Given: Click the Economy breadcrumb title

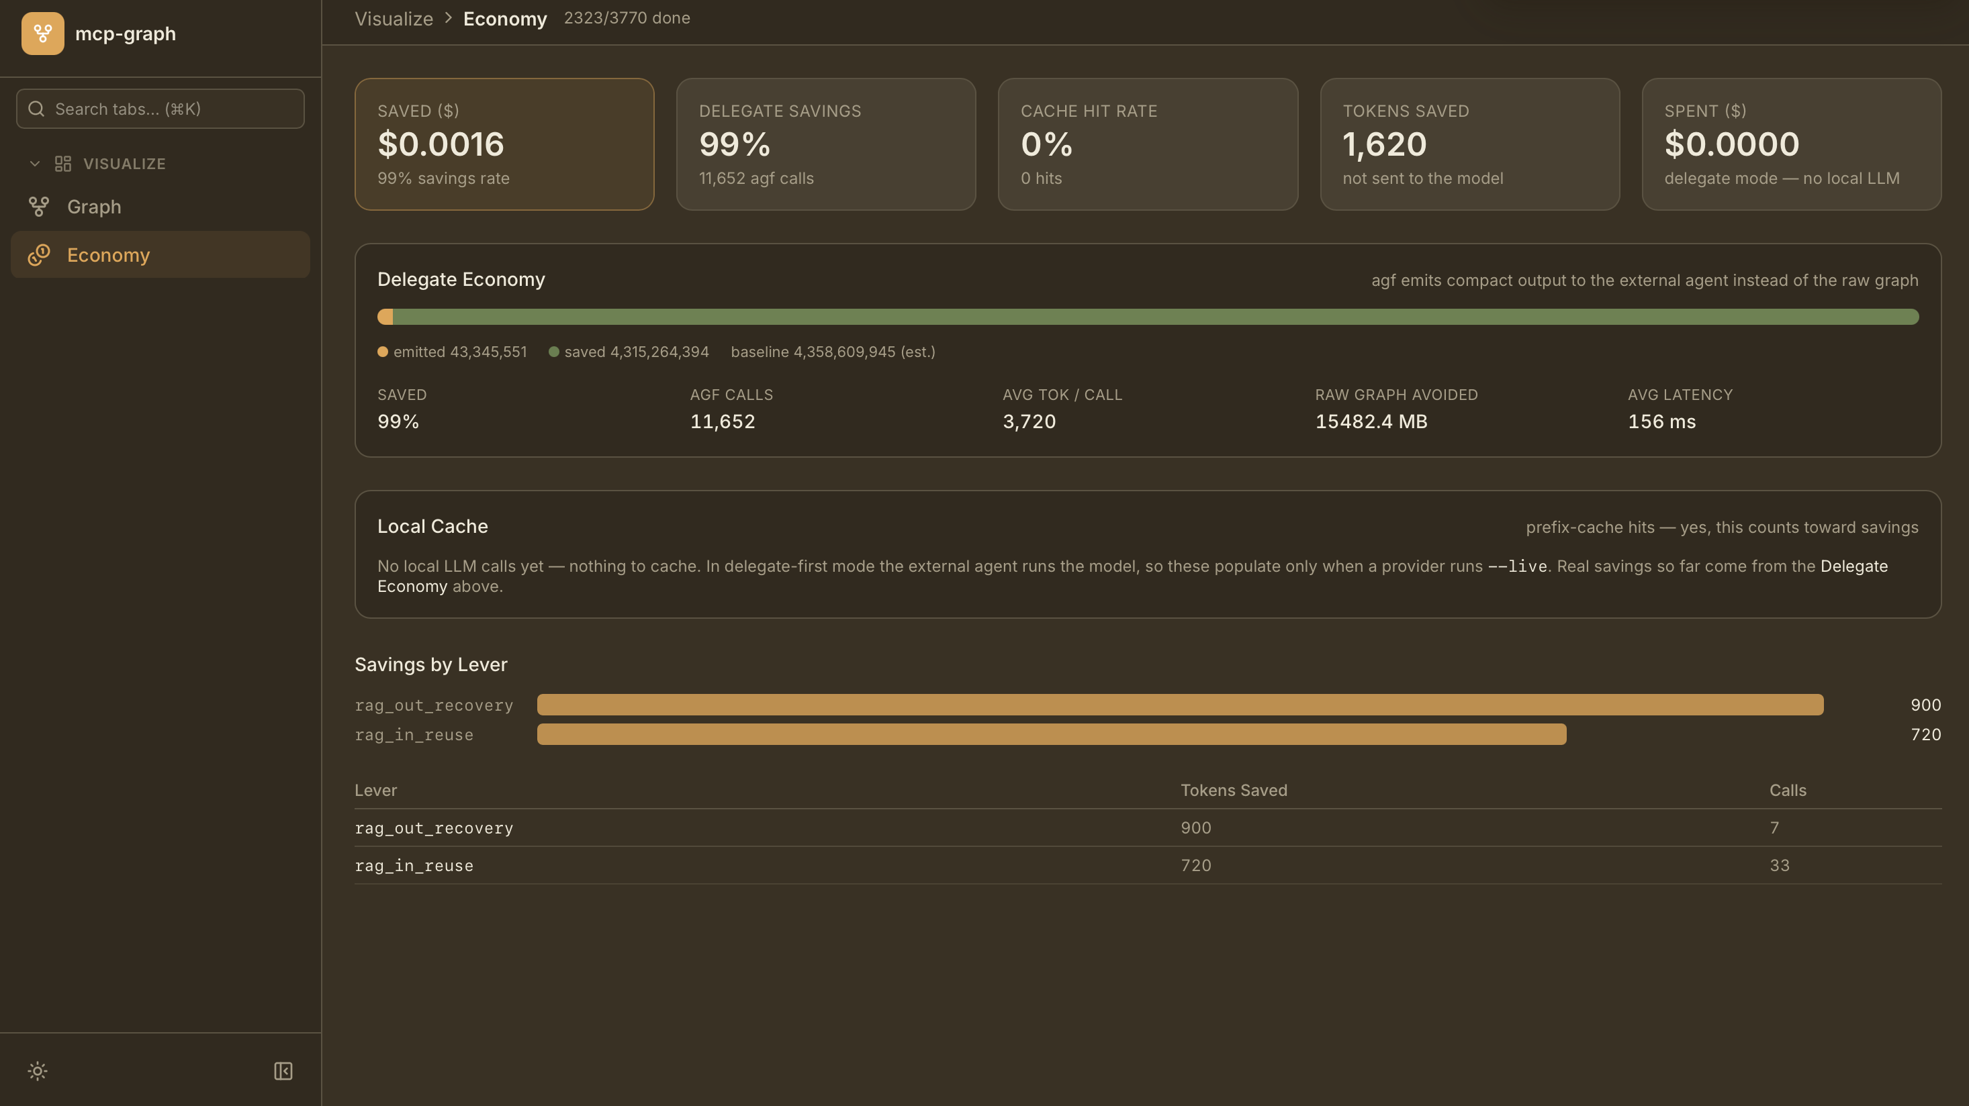Looking at the screenshot, I should point(505,18).
